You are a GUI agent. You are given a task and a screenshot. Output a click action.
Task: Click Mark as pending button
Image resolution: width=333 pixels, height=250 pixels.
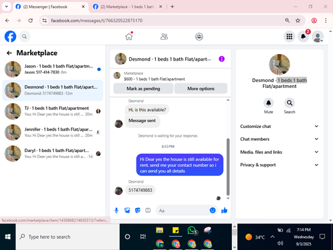click(143, 89)
